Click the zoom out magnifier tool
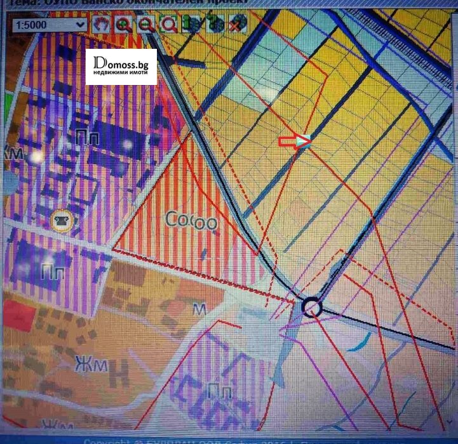This screenshot has width=458, height=444. click(x=147, y=24)
